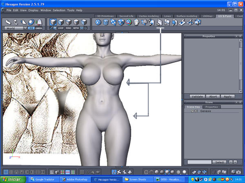Viewport: 245px width, 183px height.
Task: Toggle visibility of Genesis object
Action: (x=196, y=111)
